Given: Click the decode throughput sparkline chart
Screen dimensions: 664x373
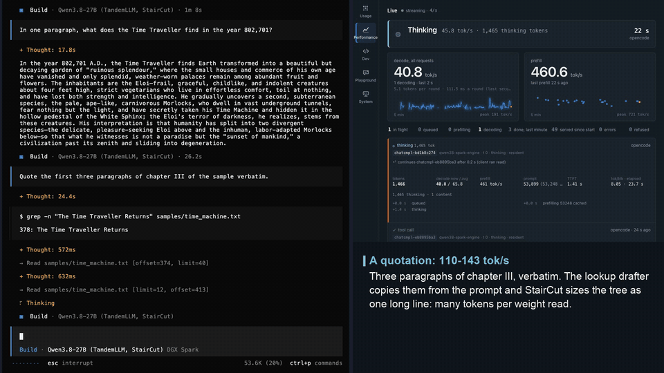Looking at the screenshot, I should point(456,104).
